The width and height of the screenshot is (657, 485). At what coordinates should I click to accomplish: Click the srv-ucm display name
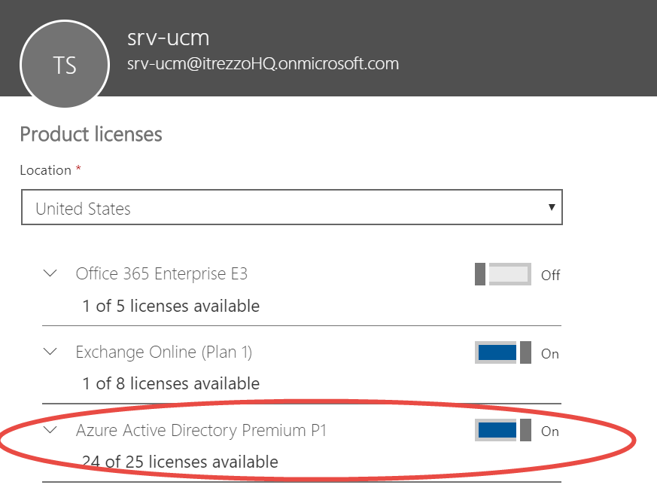click(x=169, y=36)
